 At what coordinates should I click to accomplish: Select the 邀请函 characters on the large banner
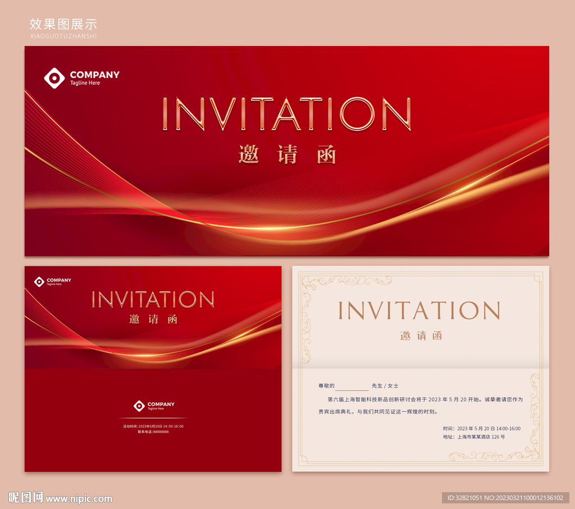pyautogui.click(x=287, y=154)
